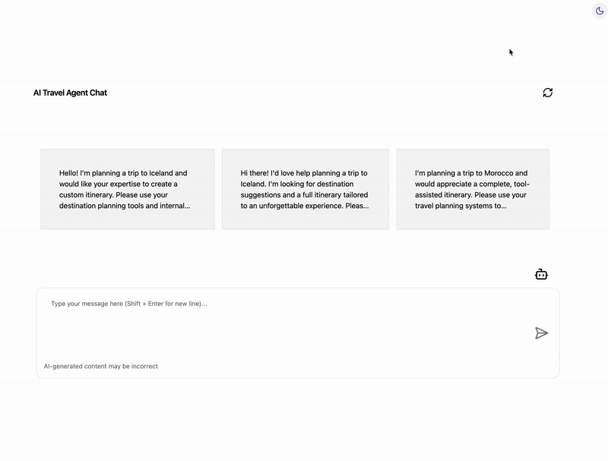Select the prompt about 'an unforgettable experience'
Image resolution: width=608 pixels, height=461 pixels.
306,189
